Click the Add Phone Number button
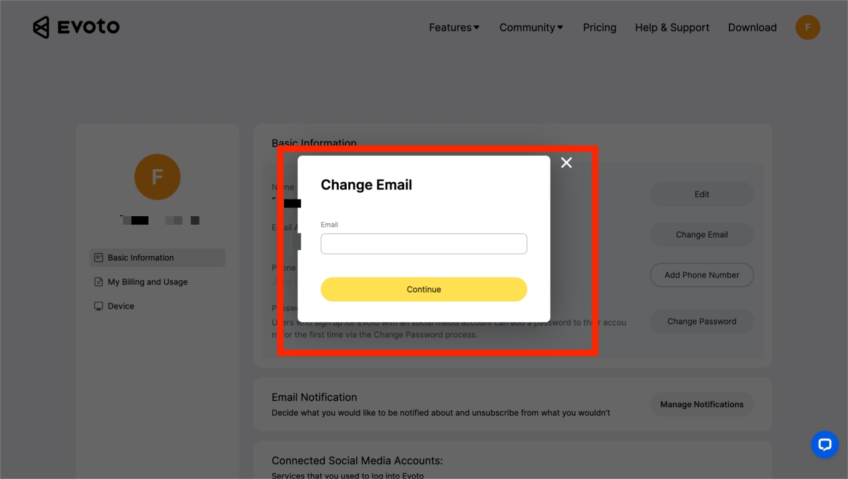Viewport: 848px width, 479px height. (702, 275)
